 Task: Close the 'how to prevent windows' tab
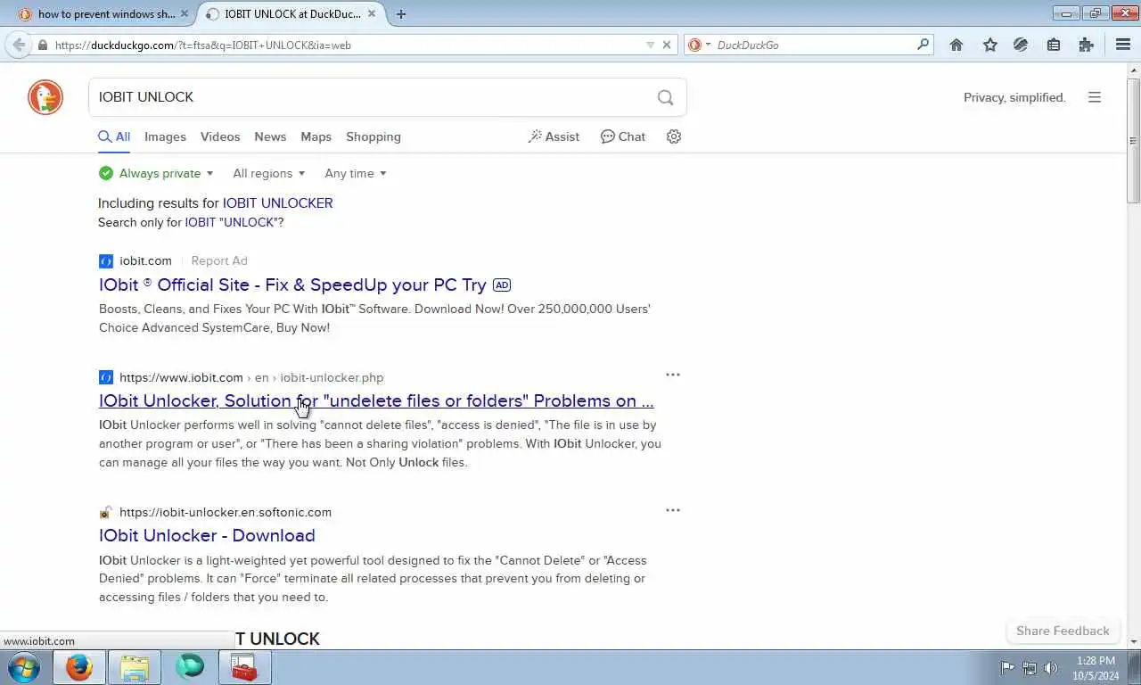tap(185, 14)
